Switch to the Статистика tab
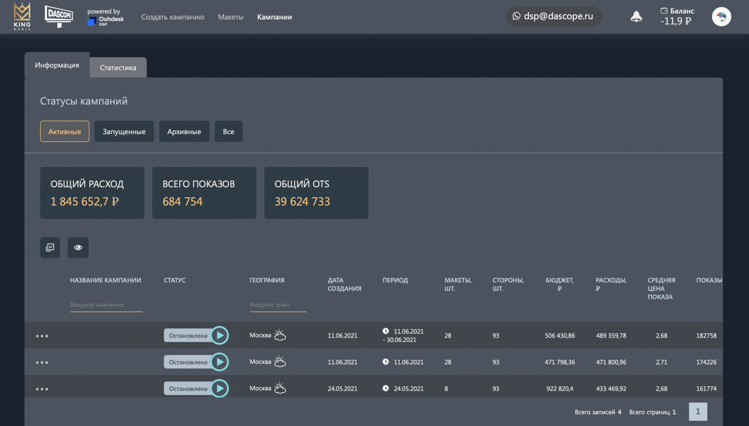This screenshot has width=749, height=426. point(118,68)
